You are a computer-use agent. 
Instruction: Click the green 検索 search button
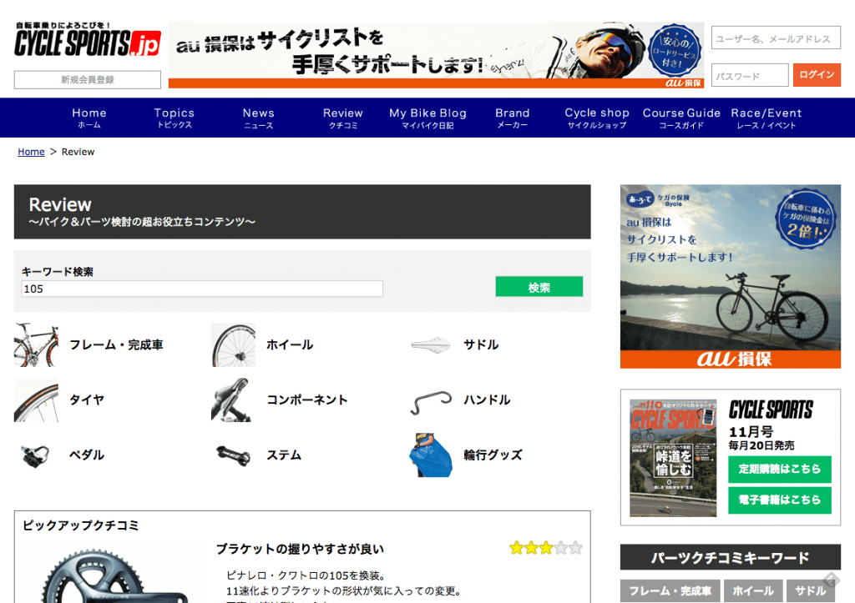tap(539, 287)
